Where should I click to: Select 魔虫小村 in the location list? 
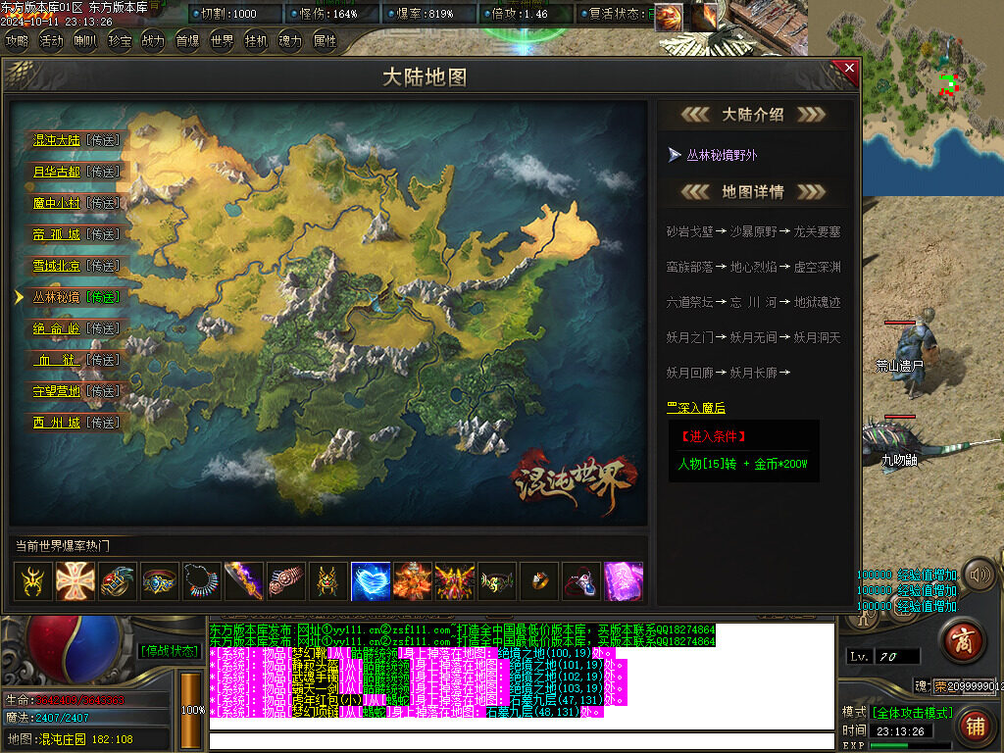coord(56,203)
